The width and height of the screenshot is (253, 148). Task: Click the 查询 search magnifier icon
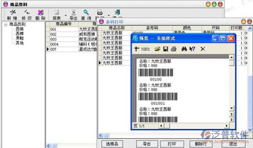pyautogui.click(x=86, y=12)
